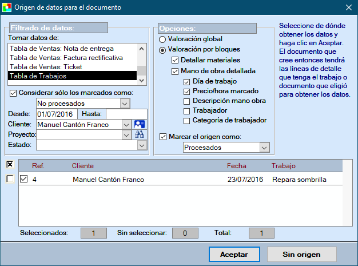Viewport: 358px width, 266px height.
Task: Open the Procesados origin dropdown
Action: 263,148
